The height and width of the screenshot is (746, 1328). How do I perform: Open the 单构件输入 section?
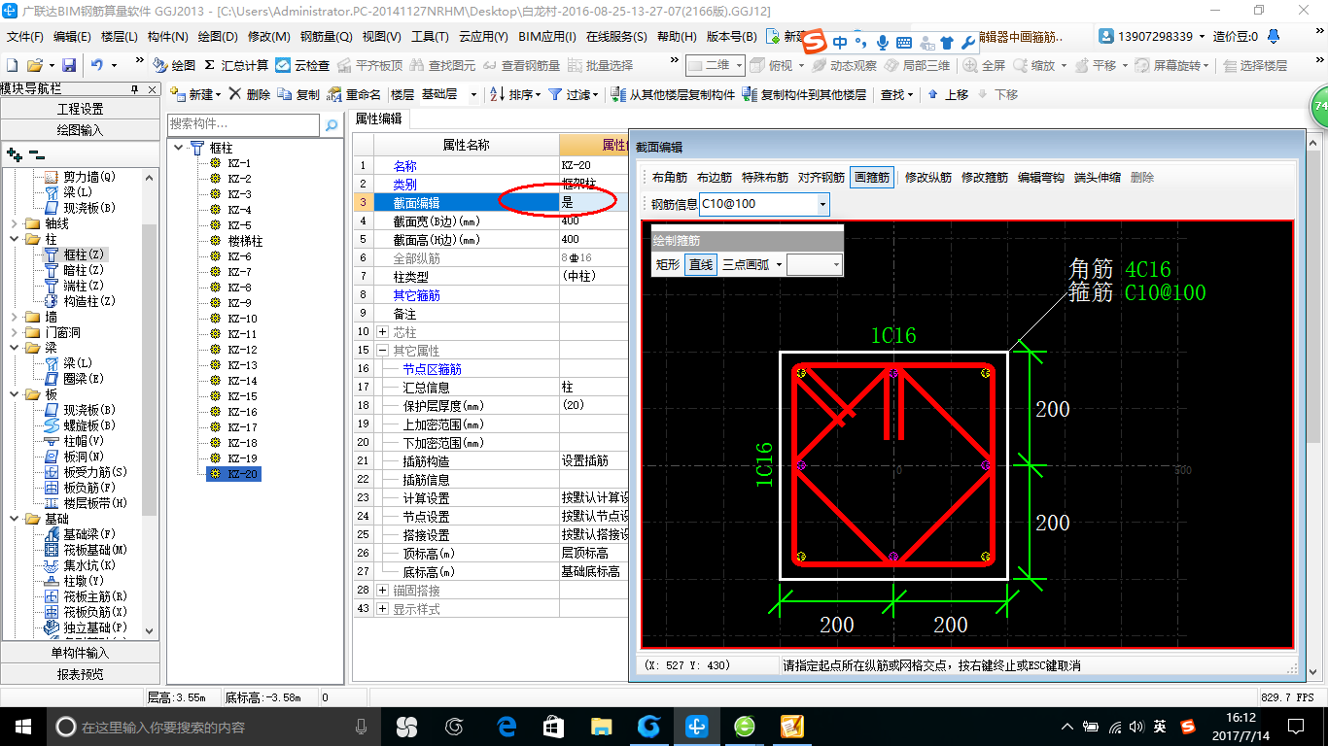79,653
